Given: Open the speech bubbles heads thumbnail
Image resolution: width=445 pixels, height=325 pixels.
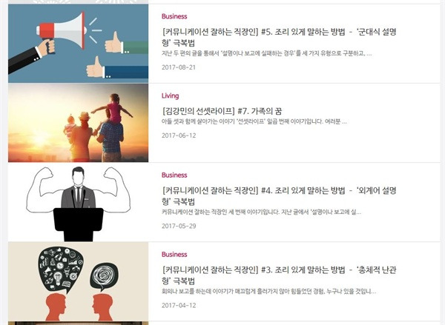Looking at the screenshot, I should 78,281.
